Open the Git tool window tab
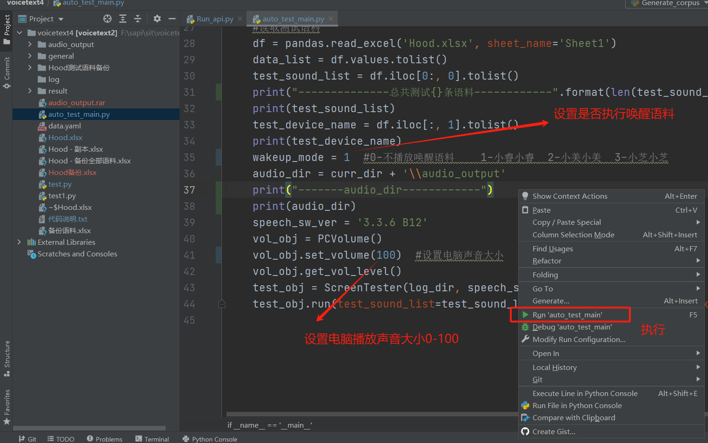708x443 pixels. (27, 439)
